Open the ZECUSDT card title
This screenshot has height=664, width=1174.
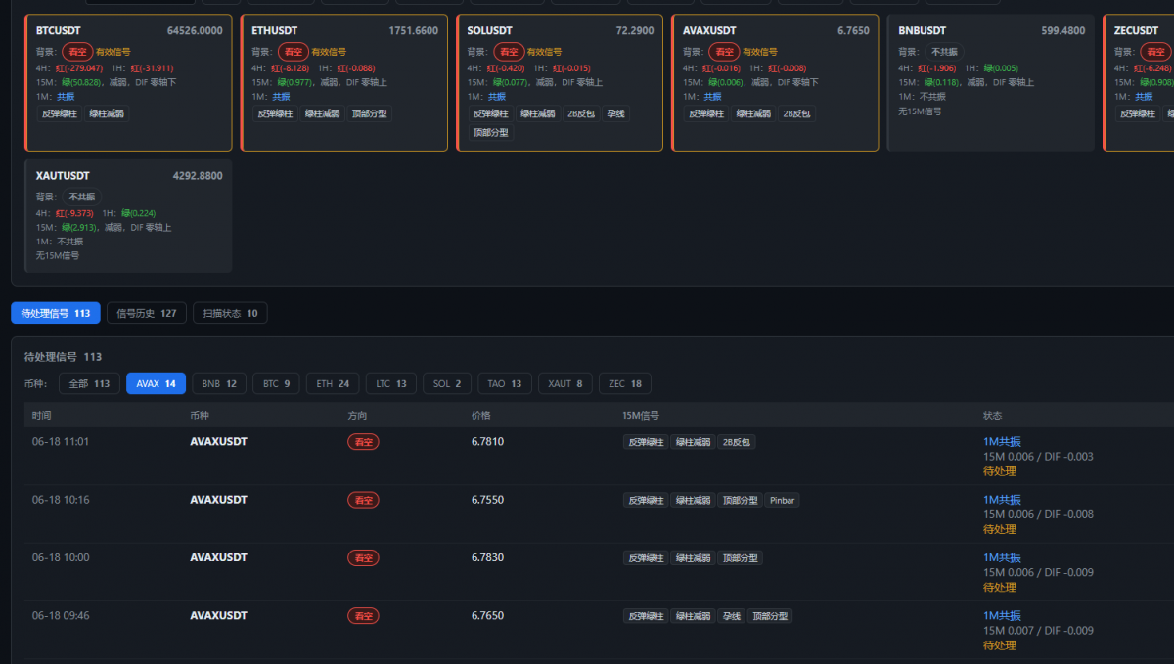pos(1137,31)
